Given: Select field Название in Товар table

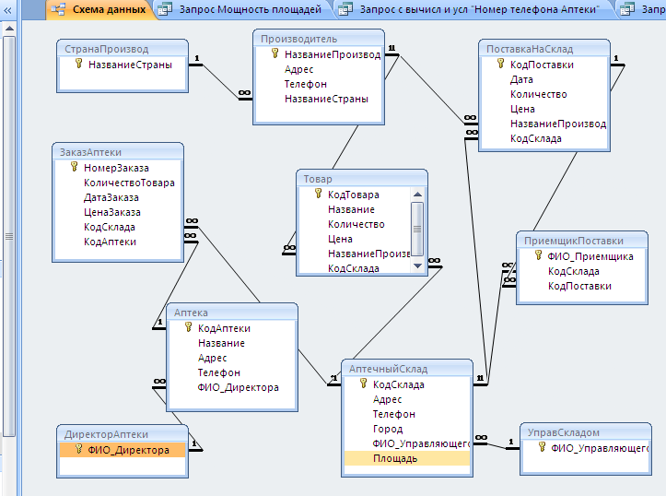Looking at the screenshot, I should 351,209.
